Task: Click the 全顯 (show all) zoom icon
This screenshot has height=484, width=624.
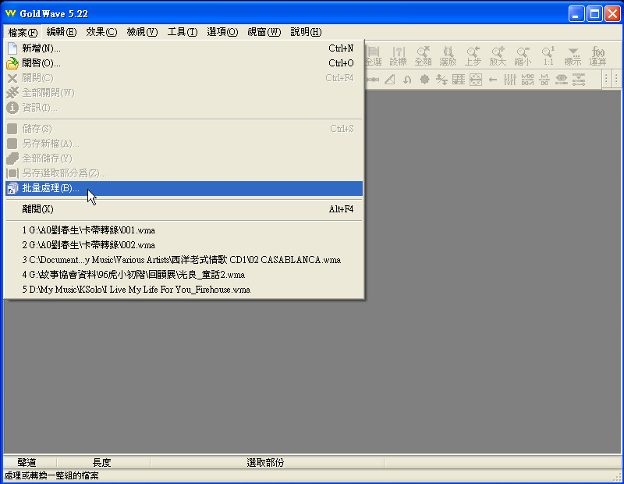Action: coord(423,55)
